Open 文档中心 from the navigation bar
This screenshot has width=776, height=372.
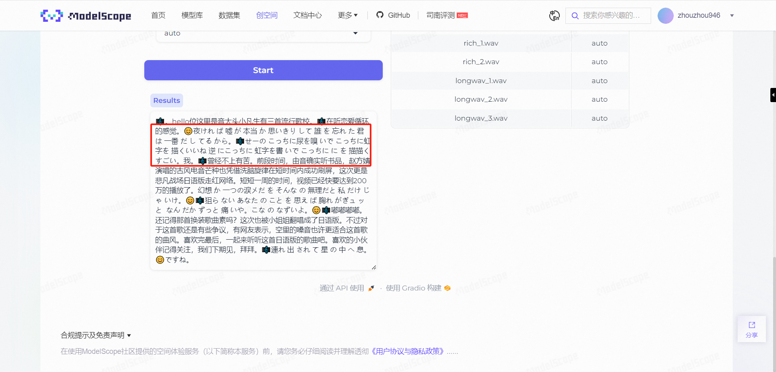308,15
